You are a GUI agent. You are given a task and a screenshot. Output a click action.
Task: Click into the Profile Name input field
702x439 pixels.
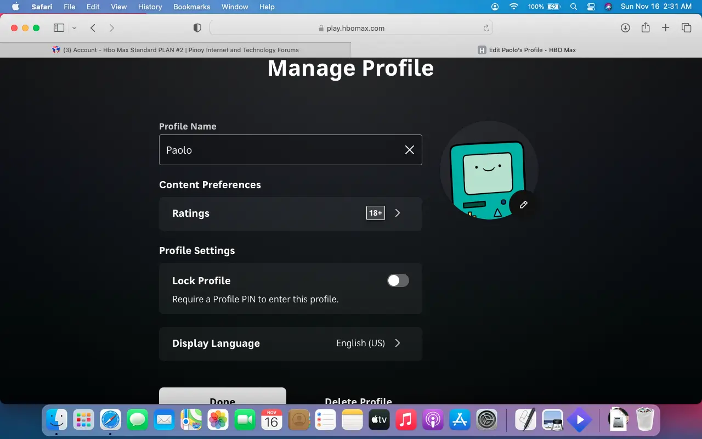tap(291, 150)
